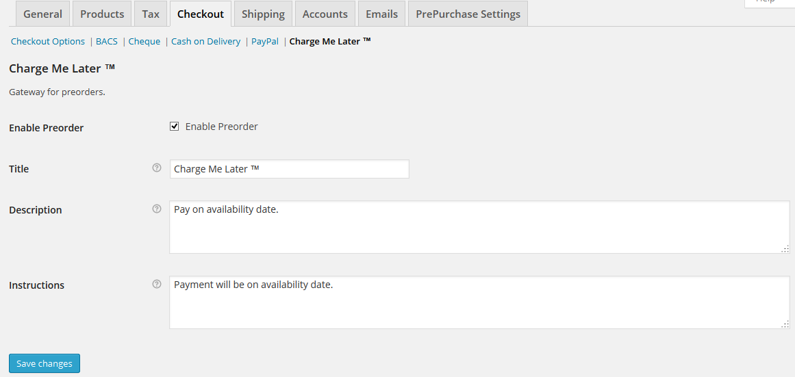Click help icon next to Title field
The image size is (795, 377).
pyautogui.click(x=157, y=168)
